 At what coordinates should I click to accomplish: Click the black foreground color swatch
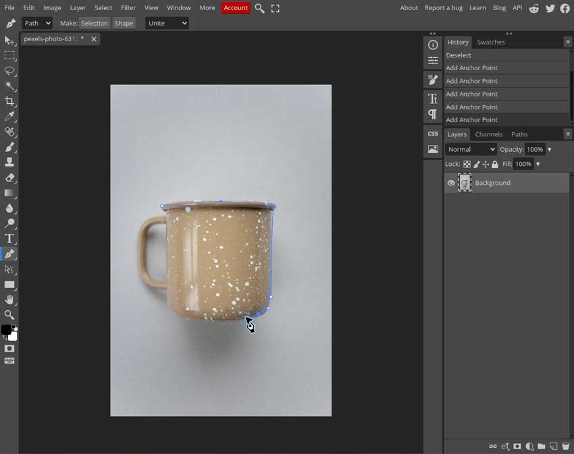click(x=5, y=329)
